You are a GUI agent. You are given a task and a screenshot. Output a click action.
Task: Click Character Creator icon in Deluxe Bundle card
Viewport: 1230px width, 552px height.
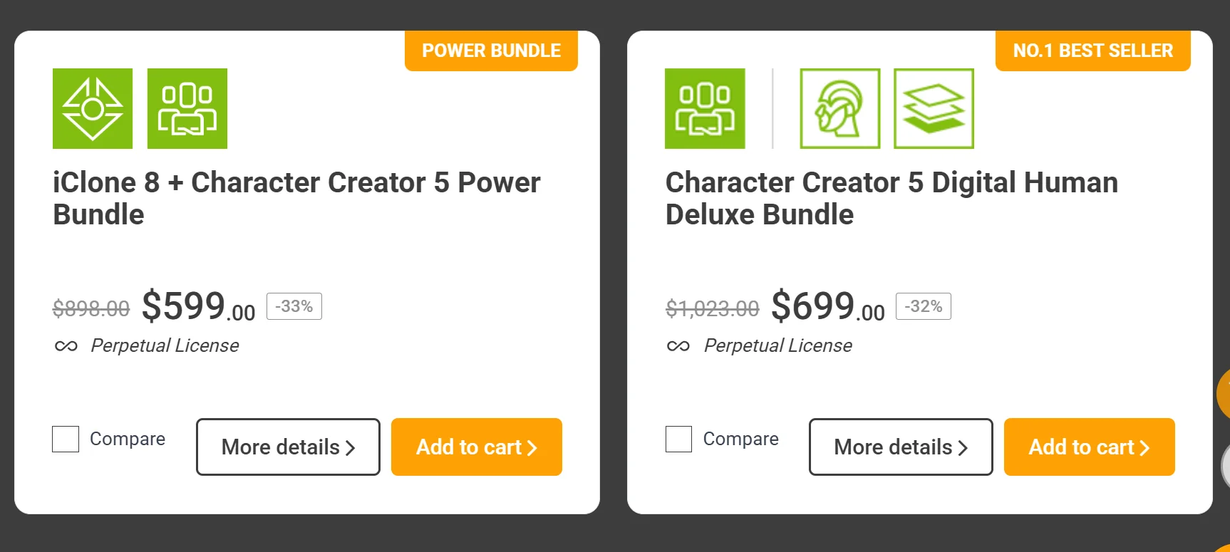pos(705,108)
